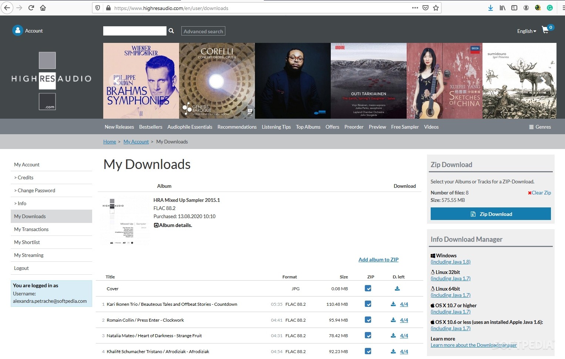Click the browser forward arrow

(x=19, y=8)
